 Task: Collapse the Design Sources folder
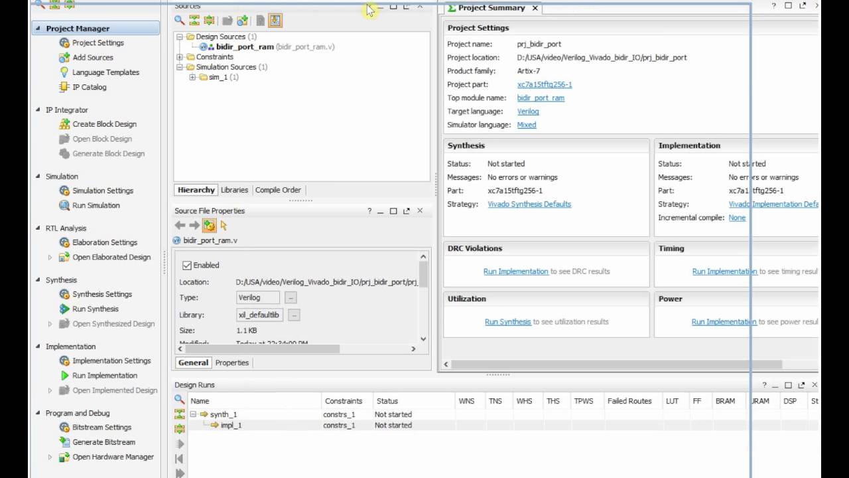click(x=180, y=37)
